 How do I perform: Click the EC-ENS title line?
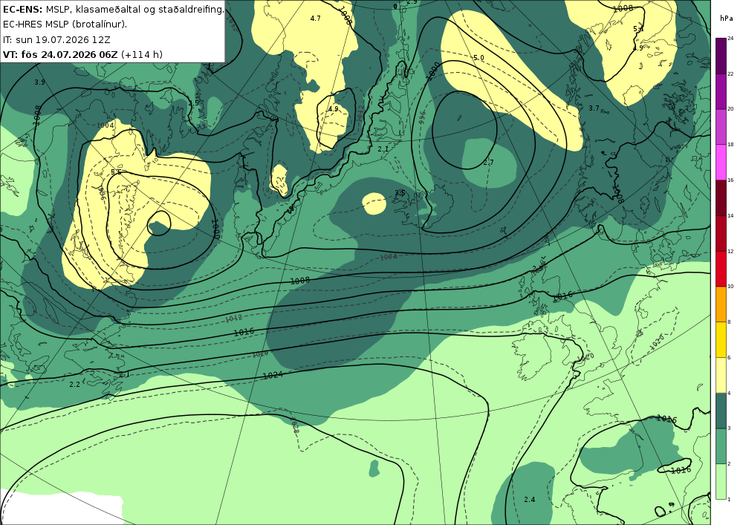(x=113, y=9)
